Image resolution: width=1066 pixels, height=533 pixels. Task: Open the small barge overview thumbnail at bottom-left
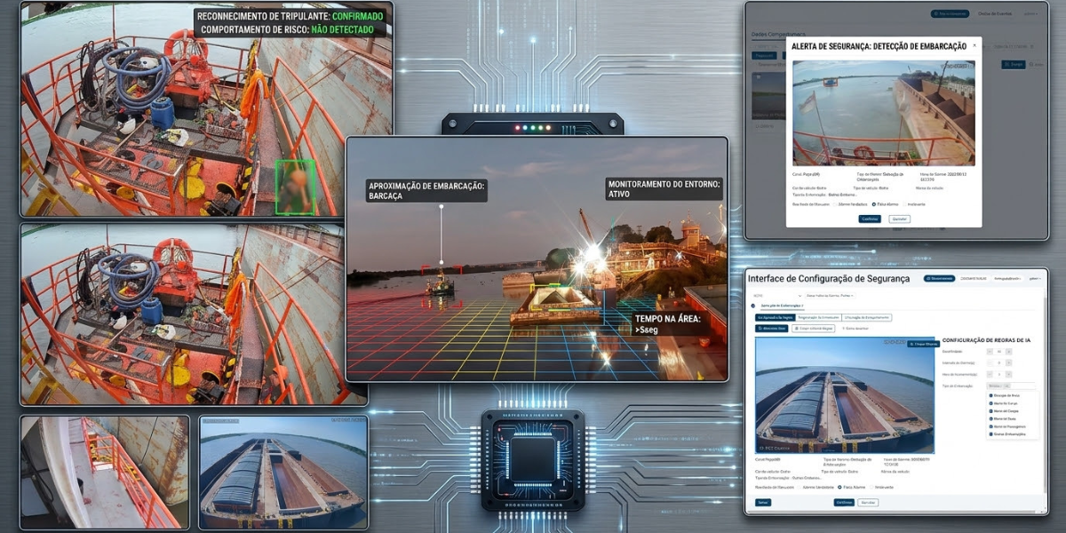(x=283, y=473)
